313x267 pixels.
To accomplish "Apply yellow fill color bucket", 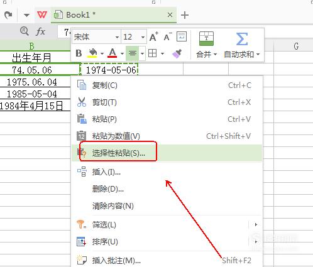I will coord(92,53).
